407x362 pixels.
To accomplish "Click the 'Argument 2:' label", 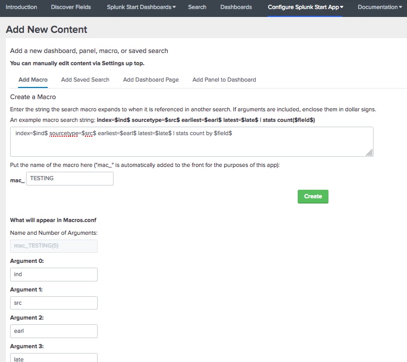I will tap(27, 317).
